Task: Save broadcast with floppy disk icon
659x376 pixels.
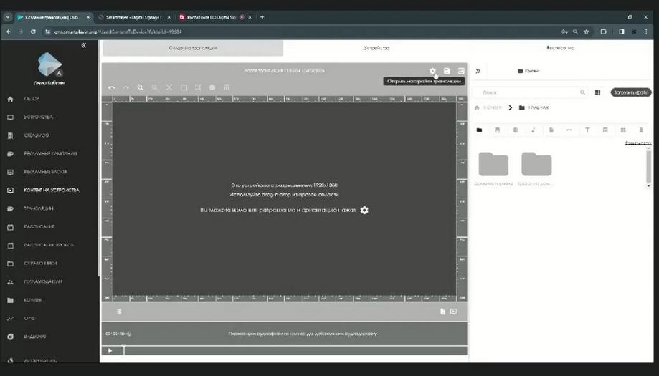Action: click(x=447, y=71)
